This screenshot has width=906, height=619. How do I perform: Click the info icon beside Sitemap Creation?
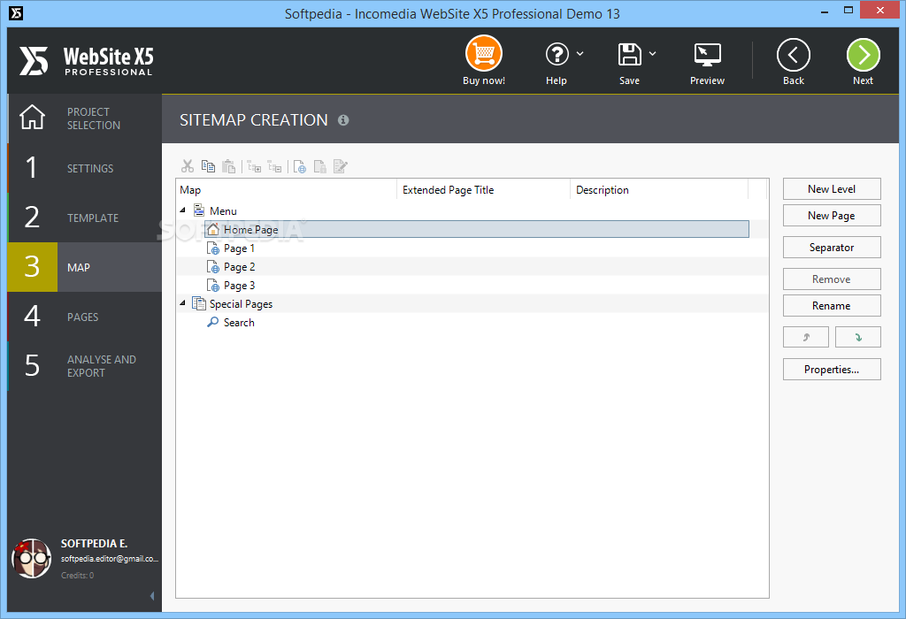coord(343,120)
